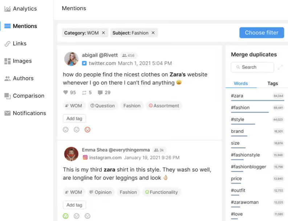This screenshot has height=221, width=288.
Task: Click abigail's follower count badge
Action: (x=128, y=56)
